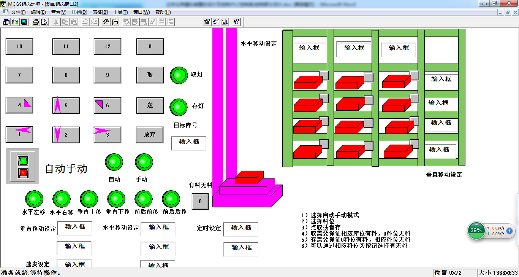Image resolution: width=519 pixels, height=277 pixels.
Task: Click the 目标库号 input box
Action: coord(188,143)
